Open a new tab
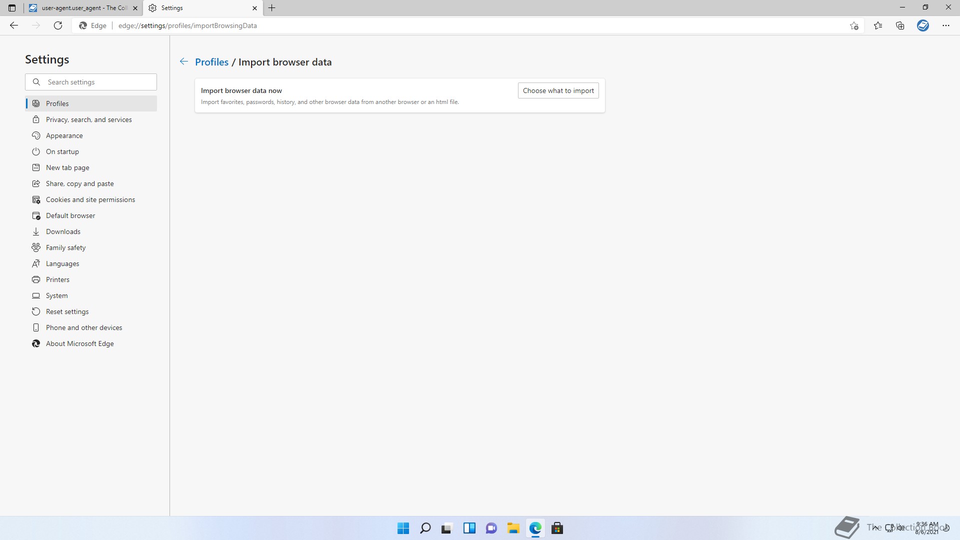 tap(272, 8)
